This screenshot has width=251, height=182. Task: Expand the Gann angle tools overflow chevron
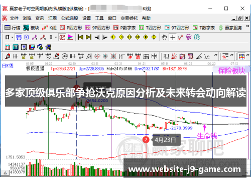(x=216, y=55)
